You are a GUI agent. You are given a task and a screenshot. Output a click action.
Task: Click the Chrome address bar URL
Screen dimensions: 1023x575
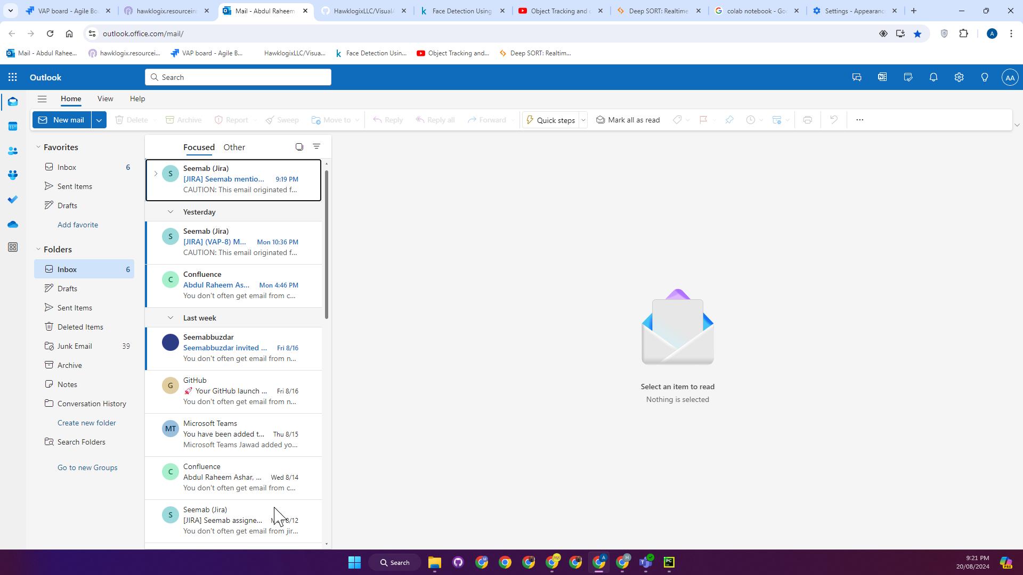tap(143, 34)
